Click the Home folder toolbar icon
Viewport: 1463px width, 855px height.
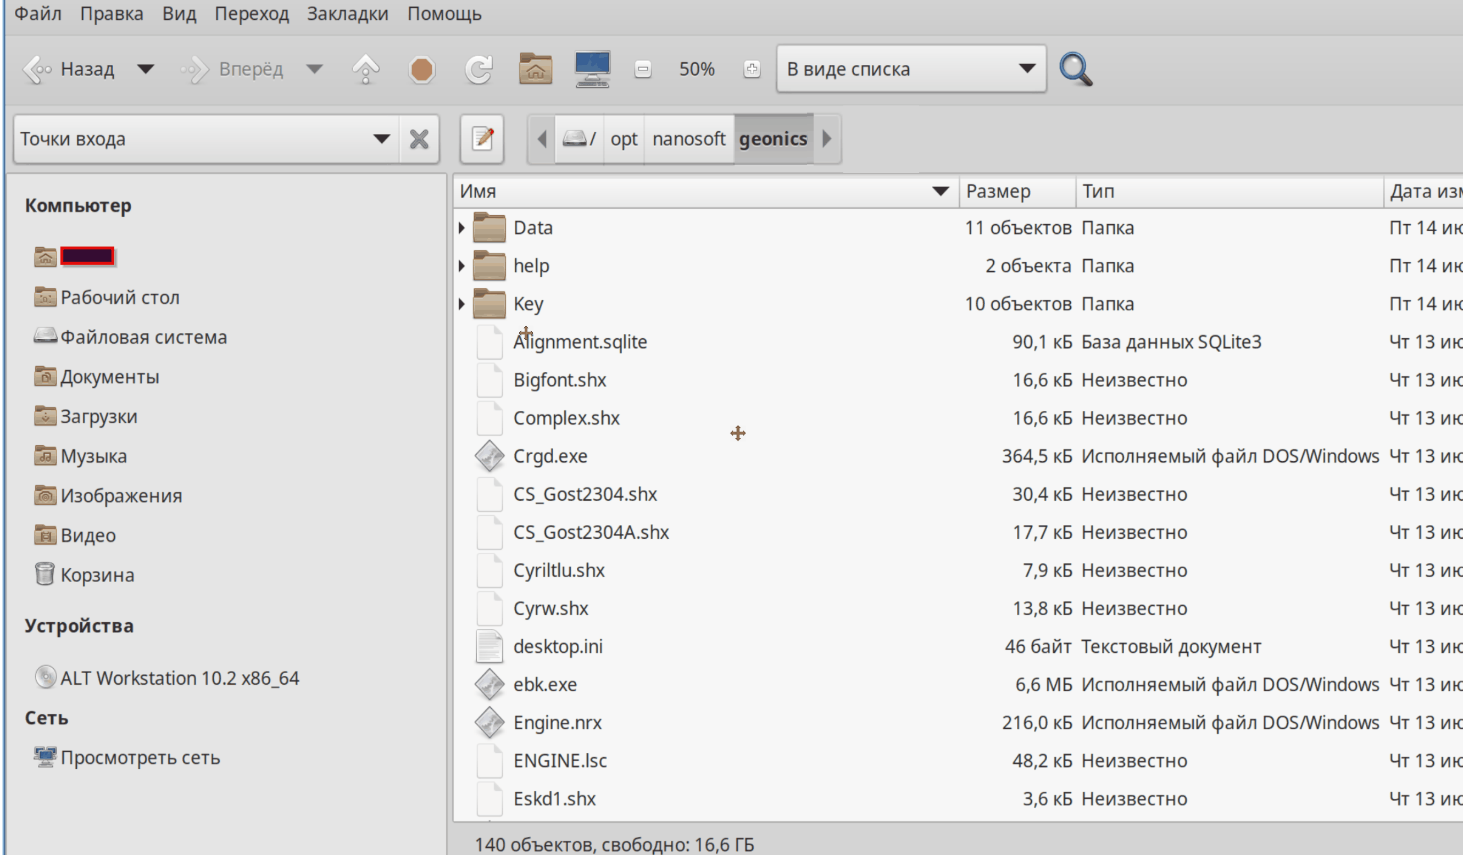click(x=535, y=69)
